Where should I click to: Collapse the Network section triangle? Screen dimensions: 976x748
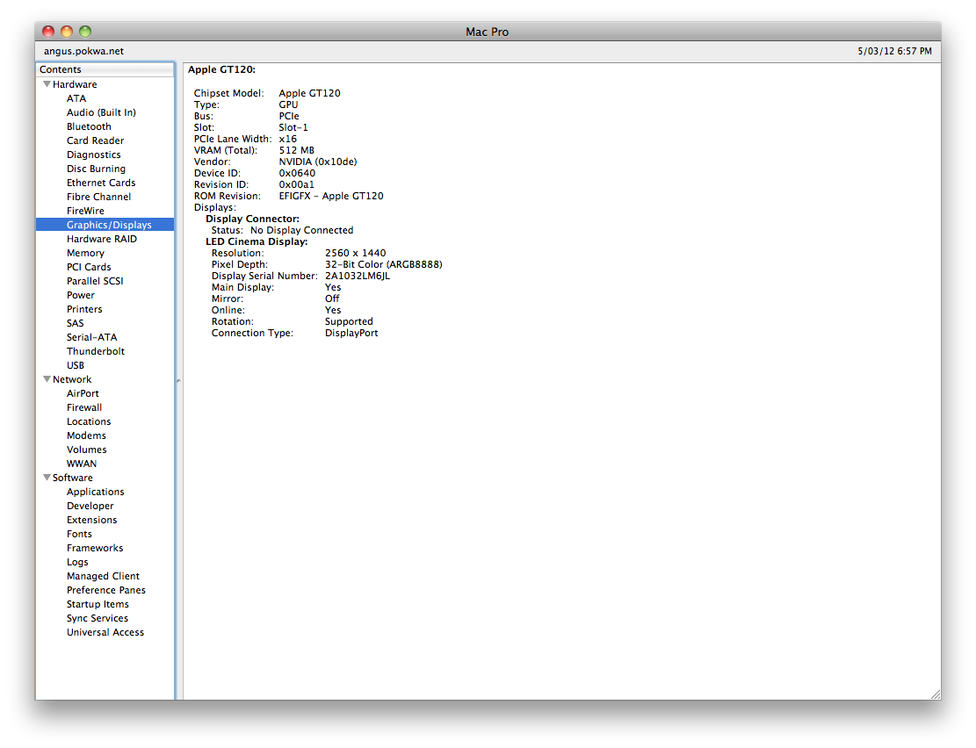pyautogui.click(x=47, y=379)
